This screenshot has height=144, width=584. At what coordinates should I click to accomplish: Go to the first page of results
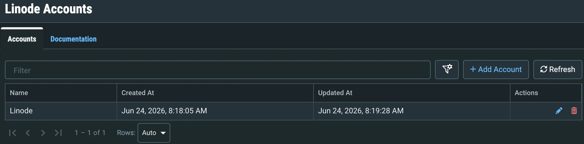point(13,133)
